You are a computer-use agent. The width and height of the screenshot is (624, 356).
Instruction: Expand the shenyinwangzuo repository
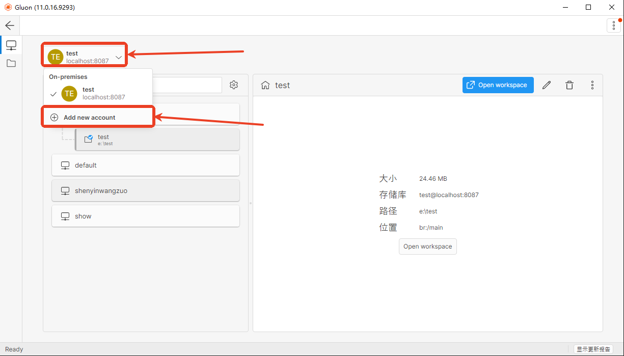click(146, 190)
